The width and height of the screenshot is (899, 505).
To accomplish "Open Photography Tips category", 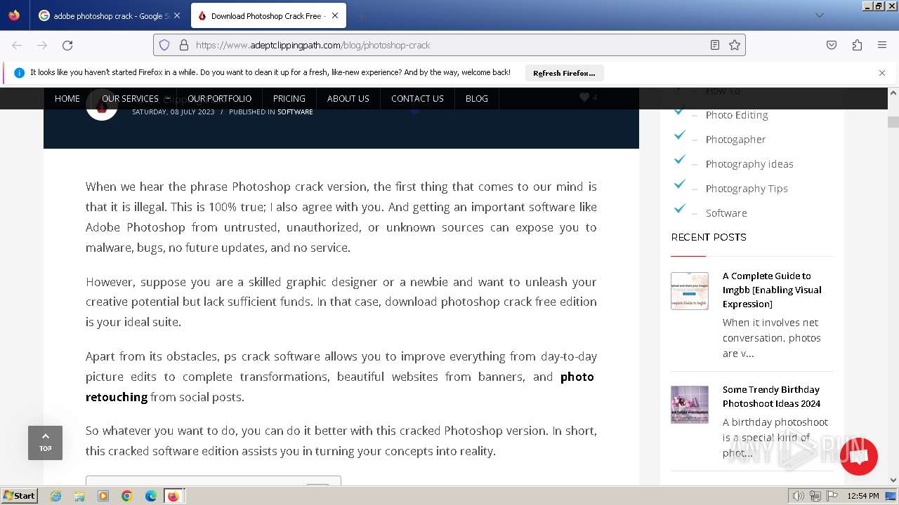I will tap(747, 189).
